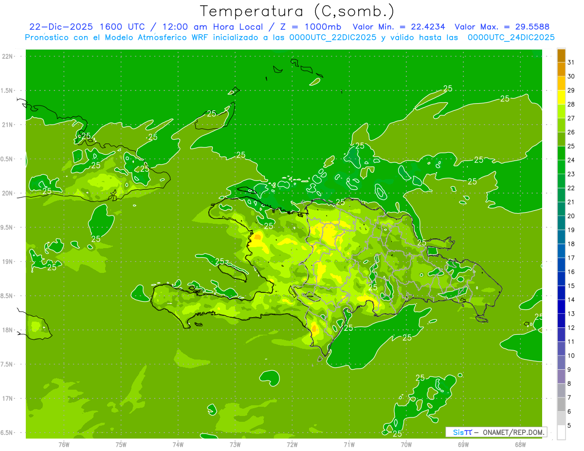Click the "17N" latitude axis label
Viewport: 584px width, 451px height.
pyautogui.click(x=7, y=399)
